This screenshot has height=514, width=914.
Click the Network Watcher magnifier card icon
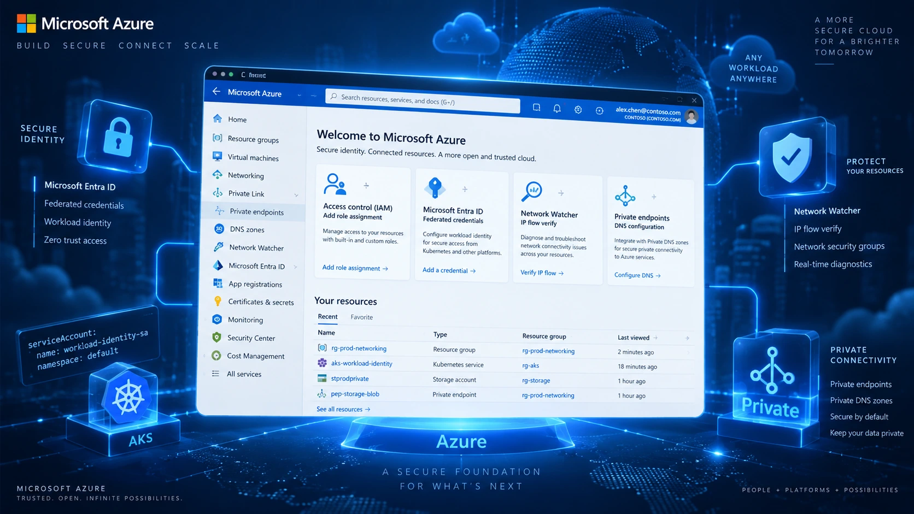(531, 191)
